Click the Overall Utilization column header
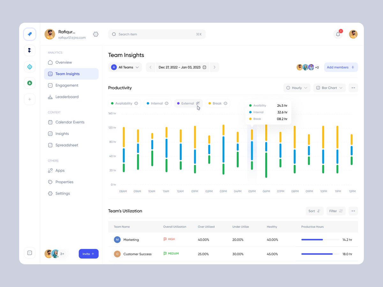383x287 pixels. 175,227
